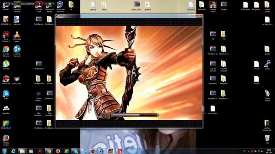Open the questy folder on the desktop
This screenshot has width=275, height=154.
click(x=267, y=50)
